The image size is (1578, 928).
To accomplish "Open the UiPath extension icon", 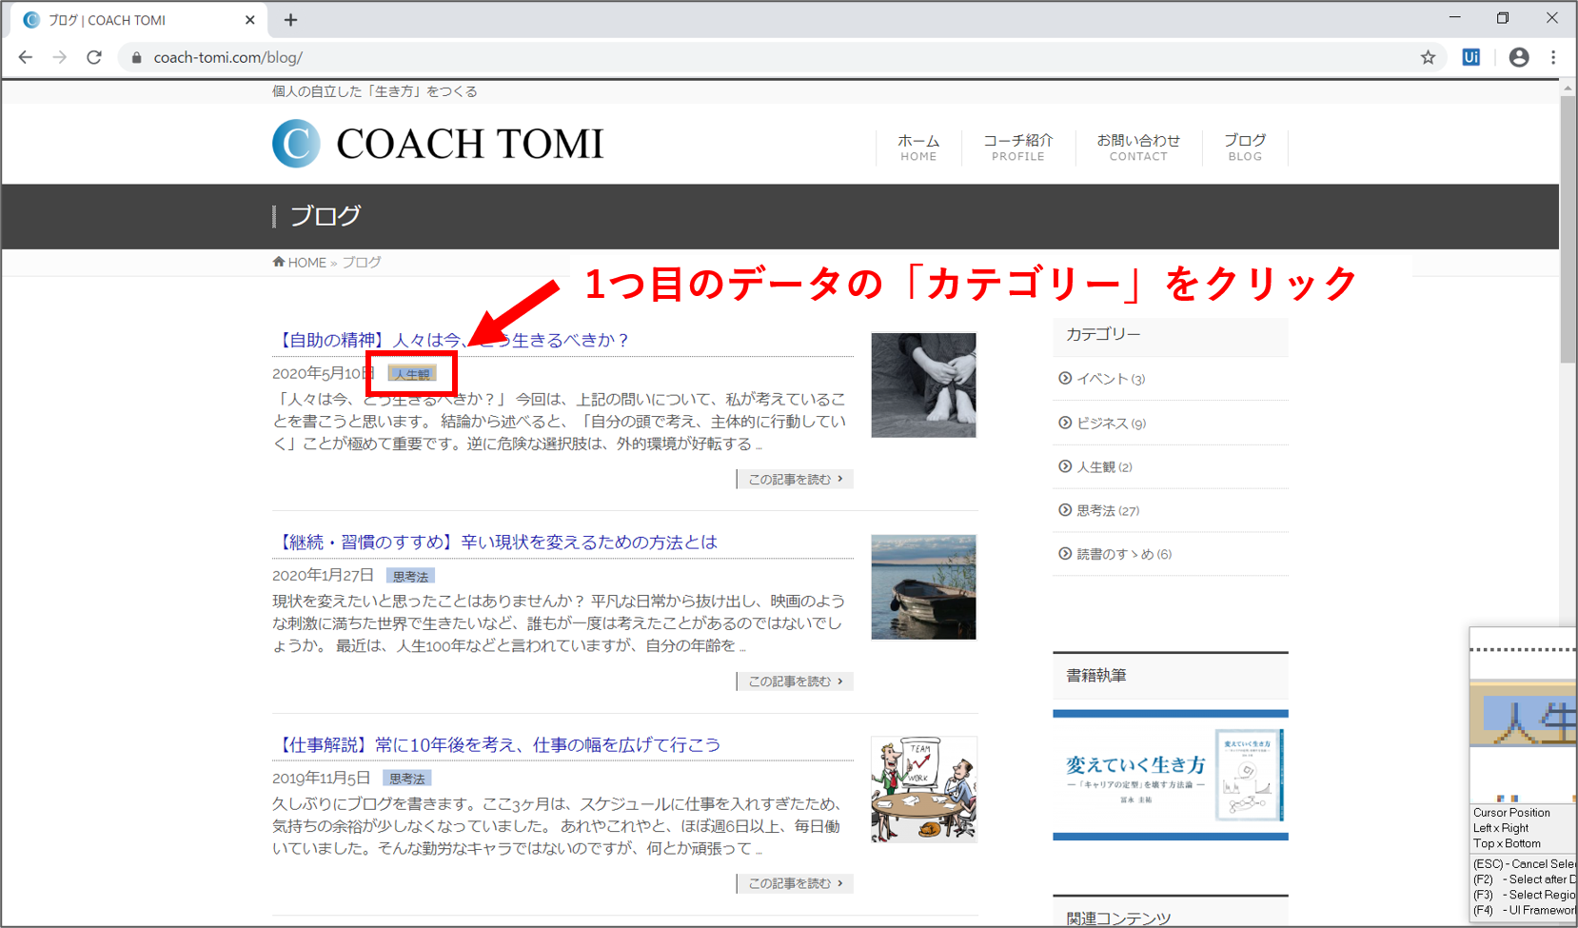I will click(1470, 57).
